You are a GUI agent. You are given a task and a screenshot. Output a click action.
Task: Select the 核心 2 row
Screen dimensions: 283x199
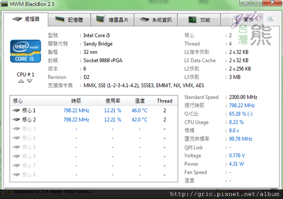click(x=94, y=120)
